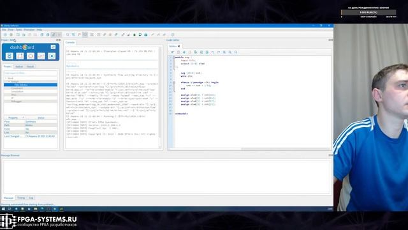Toggle automated flow icon on dashboard
Image resolution: width=408 pixels, height=230 pixels.
pyautogui.click(x=53, y=47)
